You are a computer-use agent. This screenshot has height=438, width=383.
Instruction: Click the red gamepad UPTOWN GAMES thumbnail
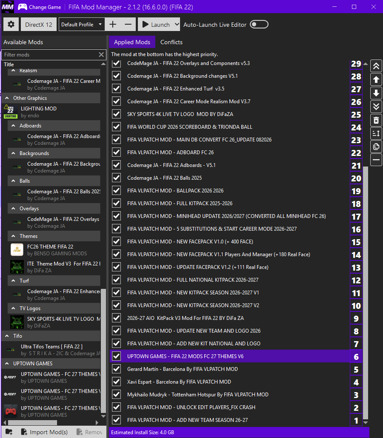point(11,411)
